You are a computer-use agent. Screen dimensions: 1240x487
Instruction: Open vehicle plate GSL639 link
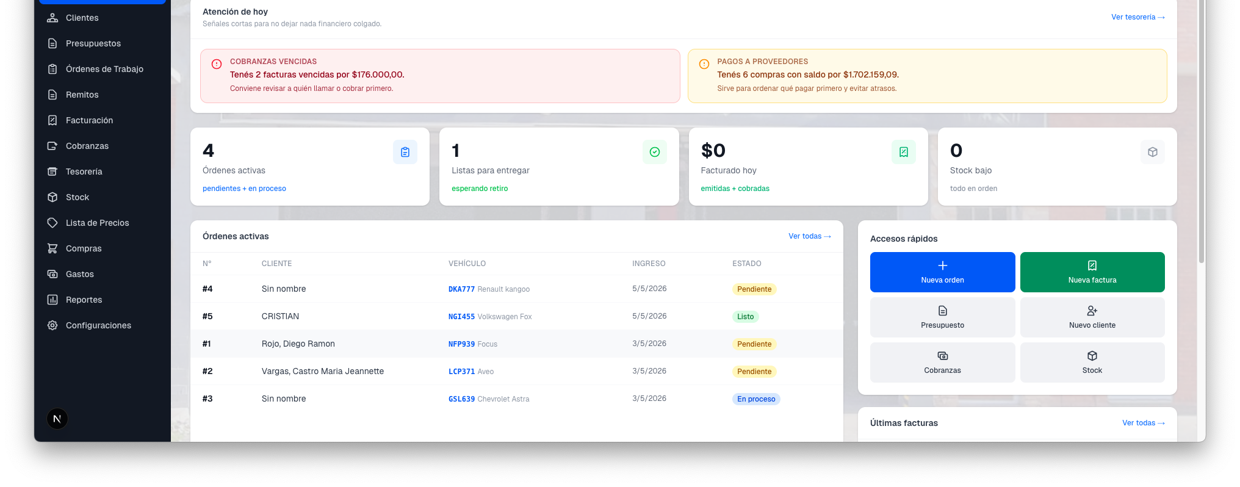[x=461, y=399]
